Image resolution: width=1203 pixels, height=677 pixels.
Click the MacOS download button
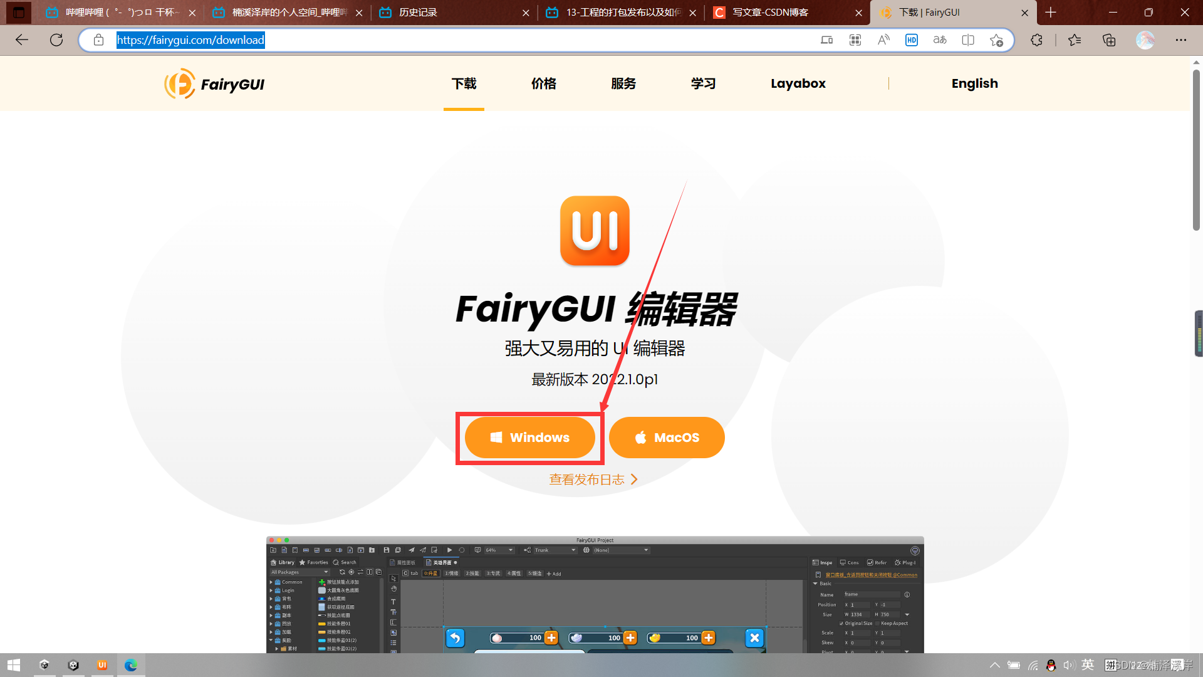click(x=667, y=438)
